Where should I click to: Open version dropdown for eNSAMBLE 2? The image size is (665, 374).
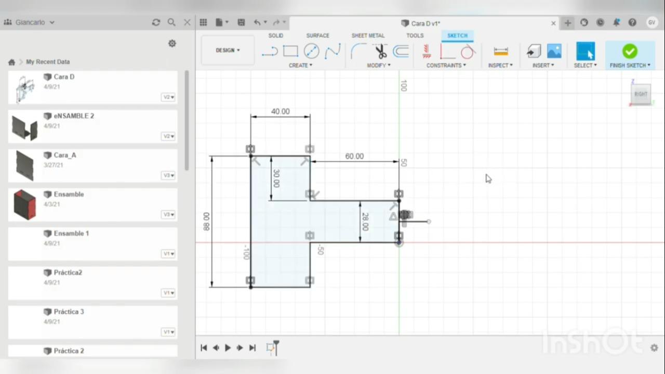click(168, 136)
